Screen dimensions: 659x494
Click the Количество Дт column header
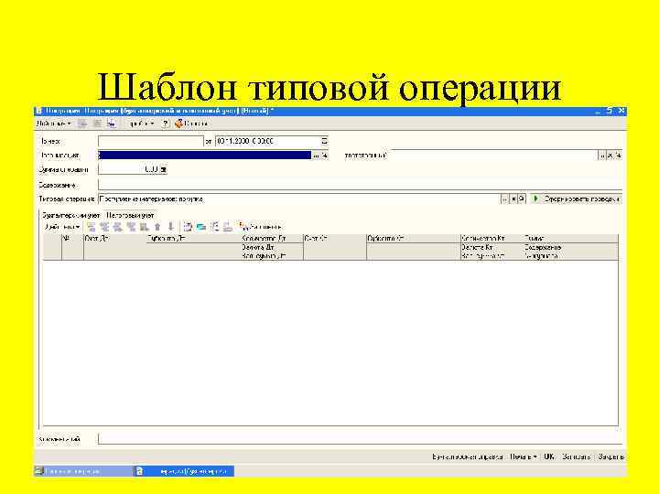pos(272,239)
